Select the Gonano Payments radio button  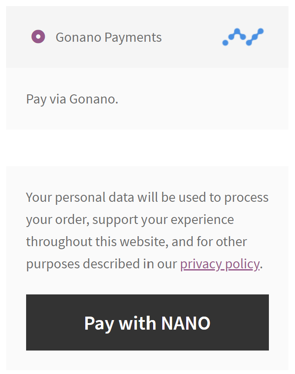coord(38,37)
